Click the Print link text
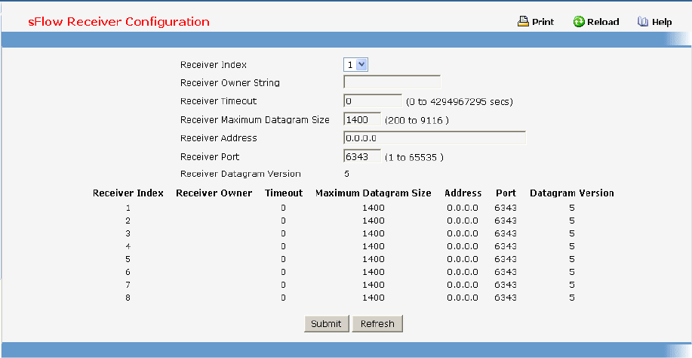The height and width of the screenshot is (358, 692). pyautogui.click(x=543, y=22)
